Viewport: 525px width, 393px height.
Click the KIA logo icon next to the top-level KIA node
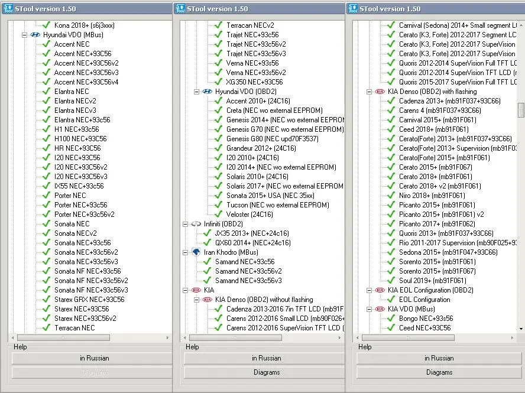(x=196, y=290)
